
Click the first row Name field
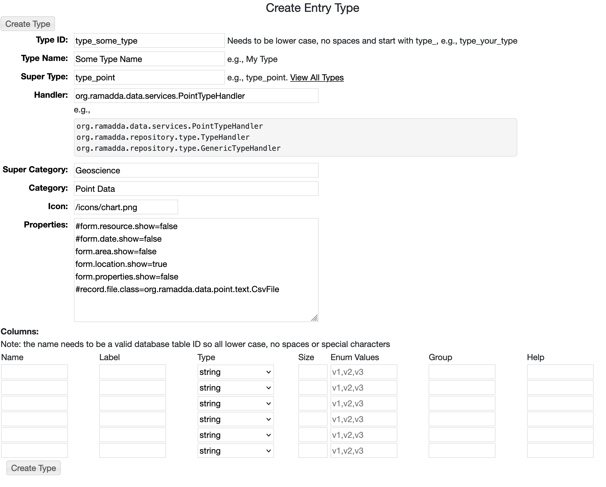34,372
